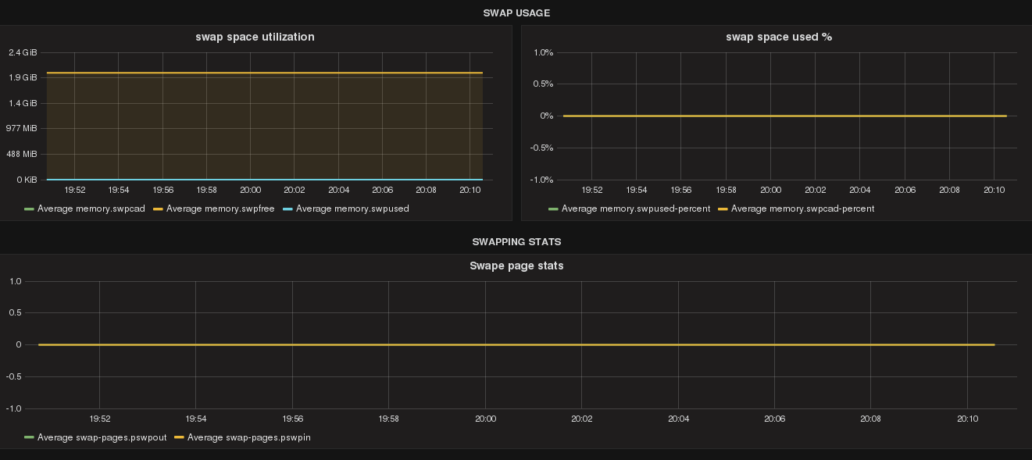Click the yellow memory.swpfree legend color swatch
1032x460 pixels.
(159, 209)
